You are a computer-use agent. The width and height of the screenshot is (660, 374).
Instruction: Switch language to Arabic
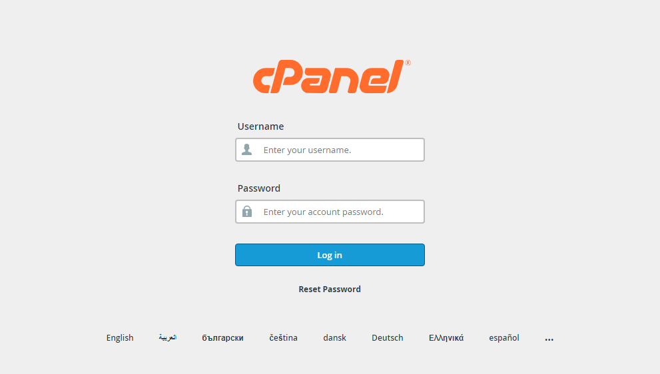pyautogui.click(x=168, y=338)
